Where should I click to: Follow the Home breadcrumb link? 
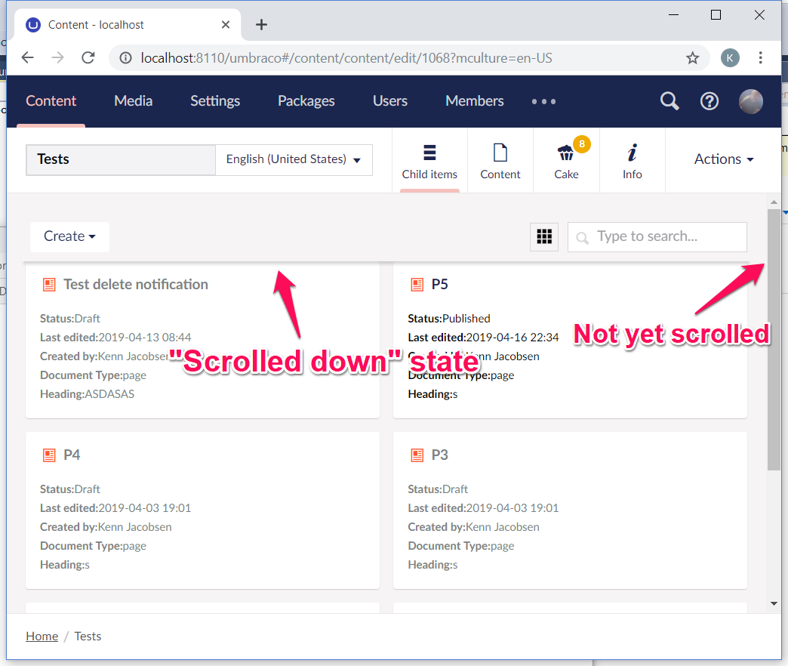point(42,636)
